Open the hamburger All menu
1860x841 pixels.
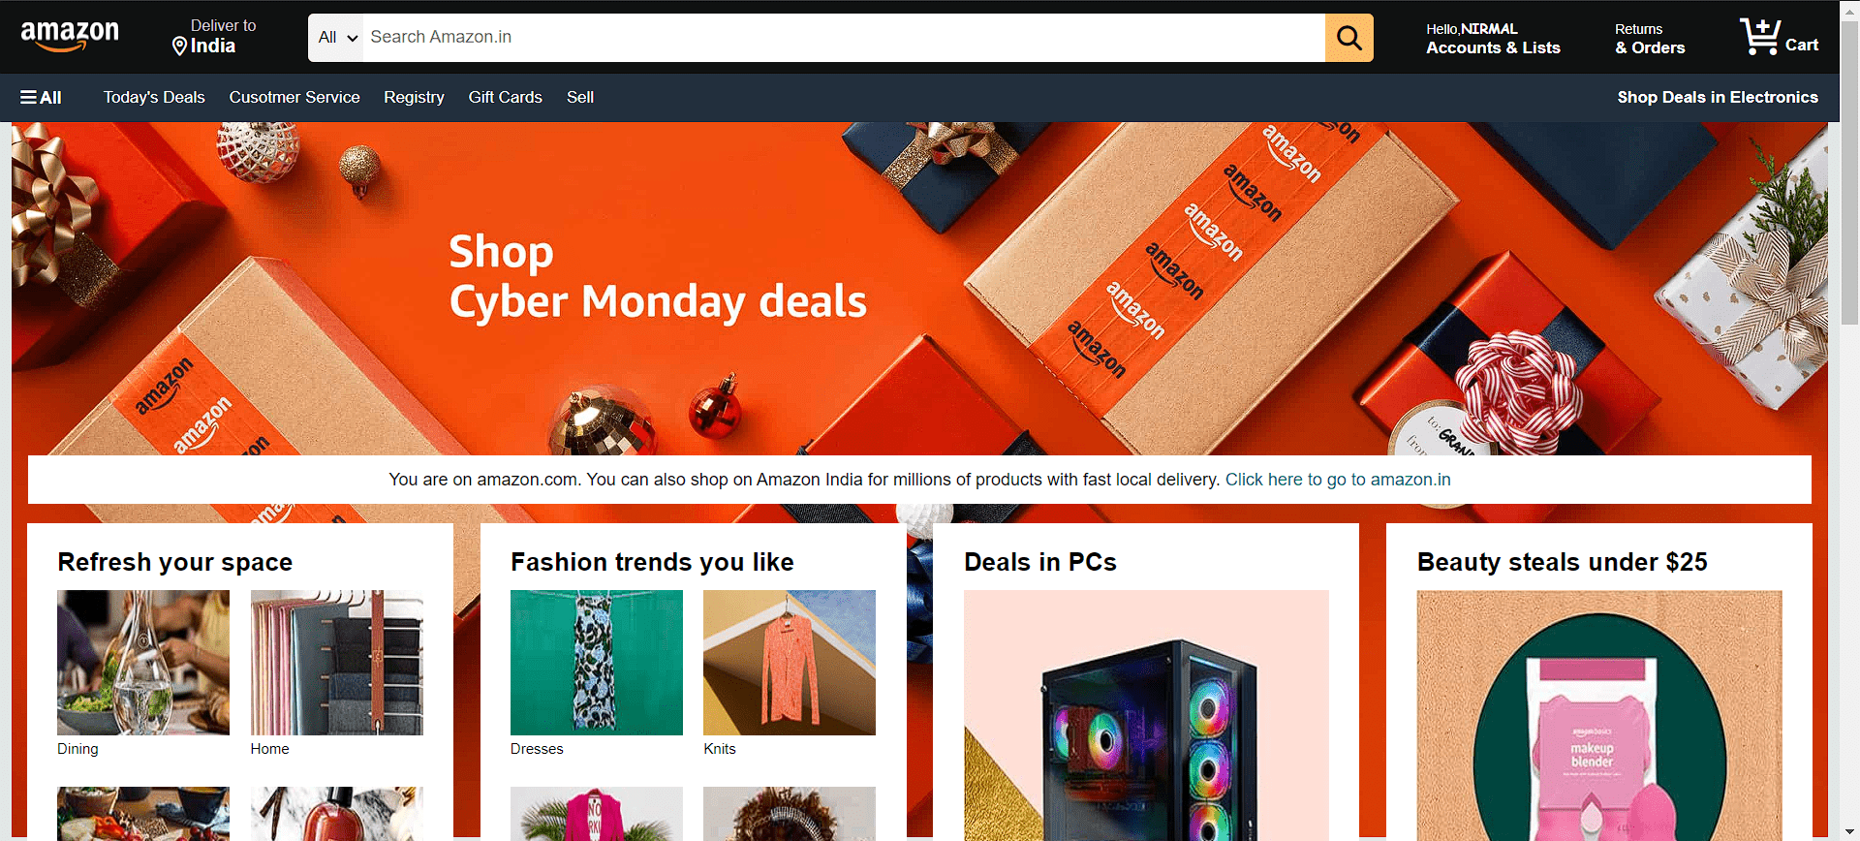pos(41,97)
